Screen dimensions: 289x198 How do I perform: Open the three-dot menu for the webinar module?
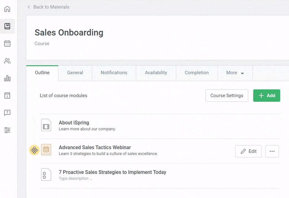pyautogui.click(x=272, y=151)
